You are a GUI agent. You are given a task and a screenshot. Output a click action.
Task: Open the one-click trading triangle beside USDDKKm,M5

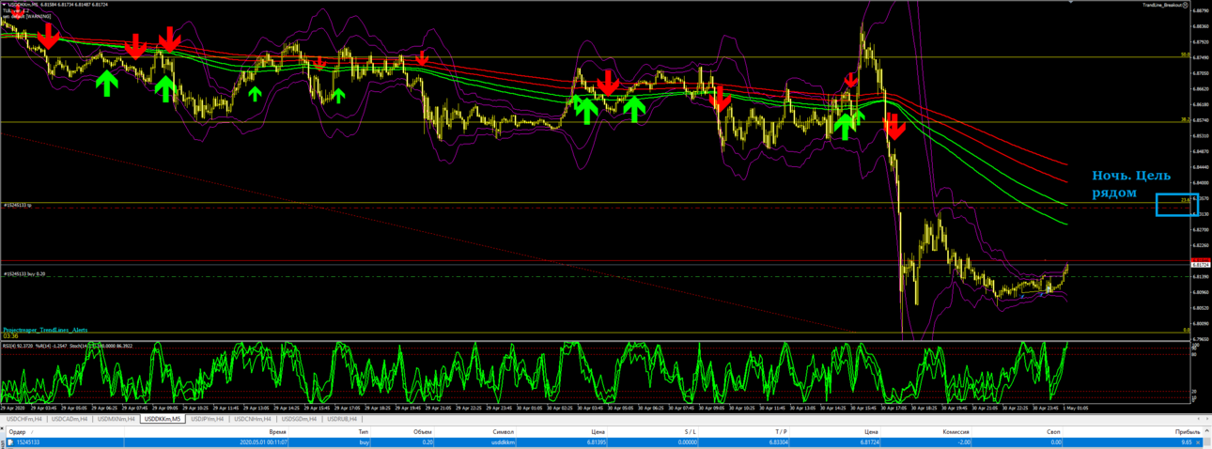pos(4,5)
